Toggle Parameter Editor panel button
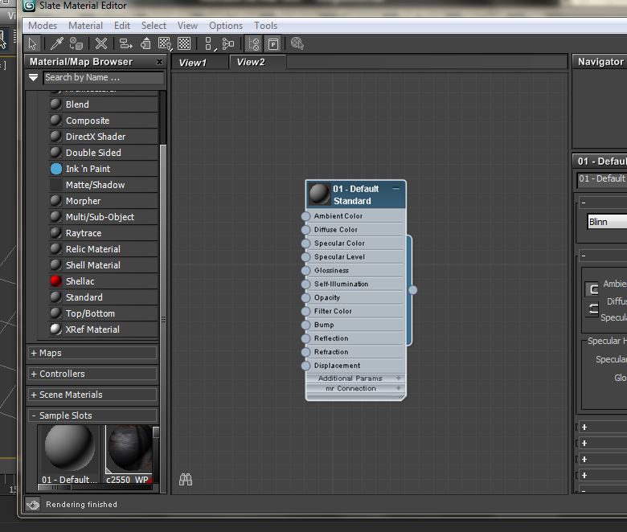Image resolution: width=627 pixels, height=532 pixels. [273, 43]
